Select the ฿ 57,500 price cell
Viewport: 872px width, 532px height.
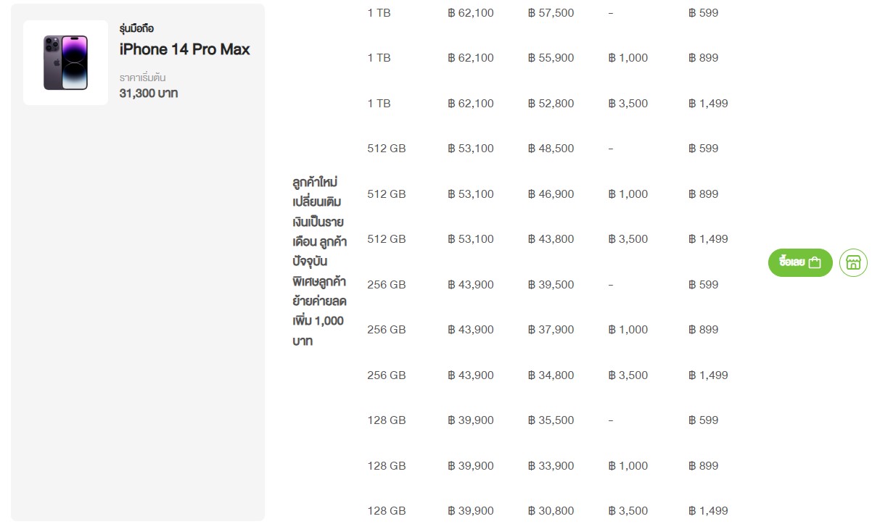click(551, 13)
